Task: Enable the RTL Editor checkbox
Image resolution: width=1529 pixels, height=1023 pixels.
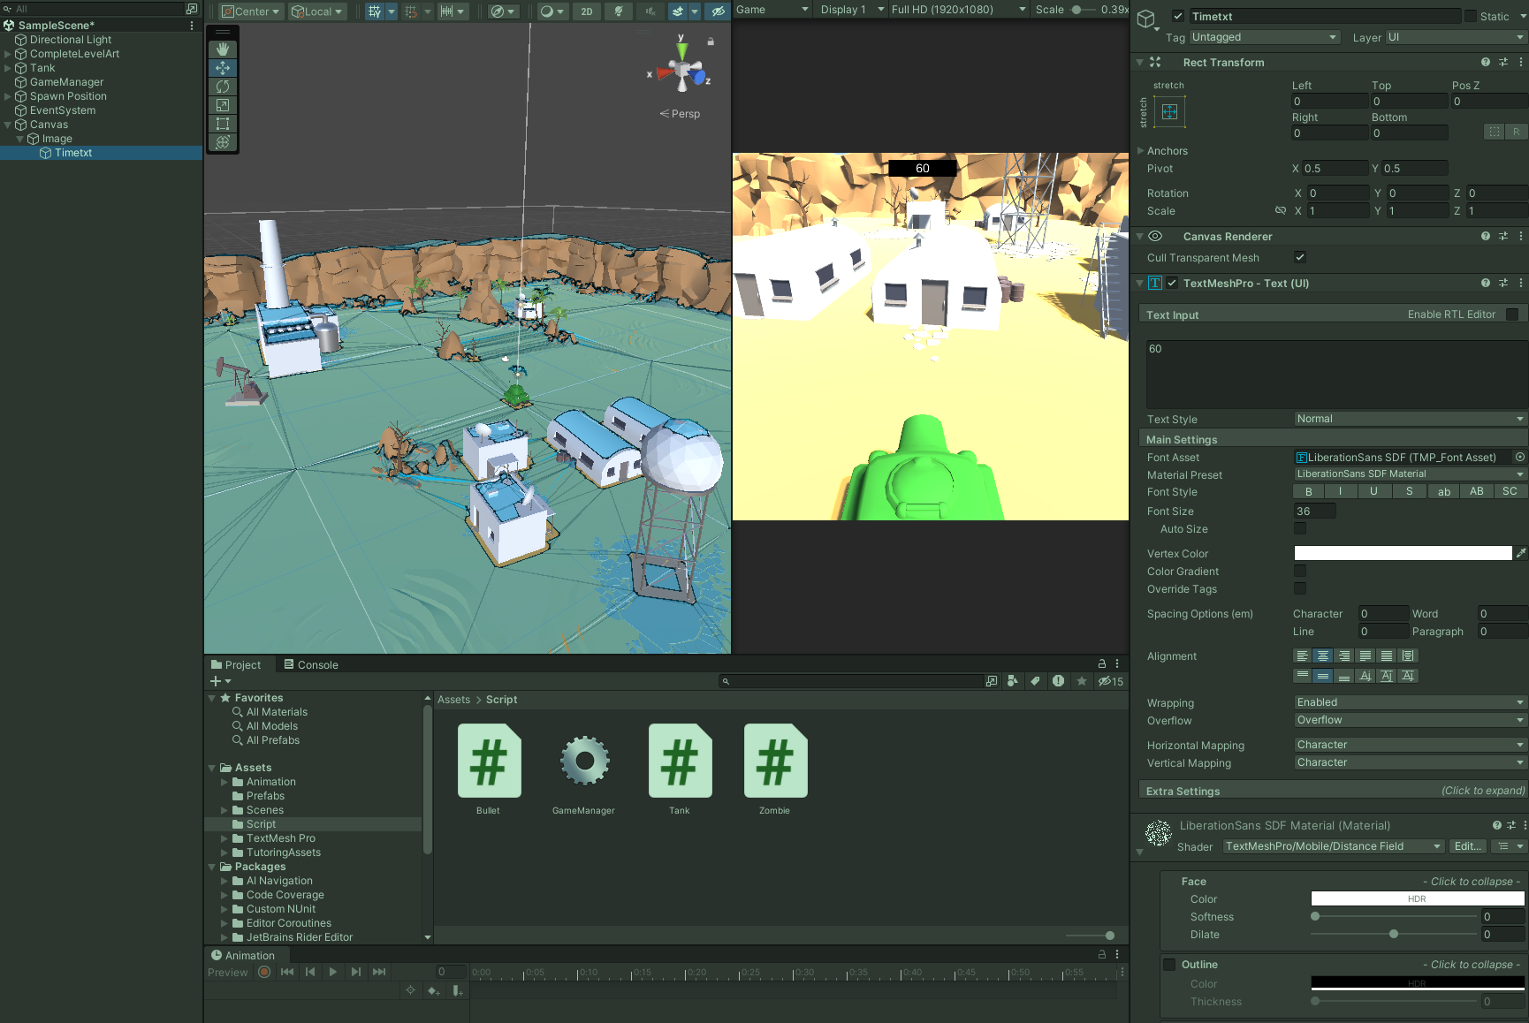Action: [x=1512, y=314]
